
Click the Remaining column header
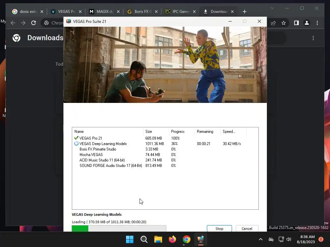208,132
